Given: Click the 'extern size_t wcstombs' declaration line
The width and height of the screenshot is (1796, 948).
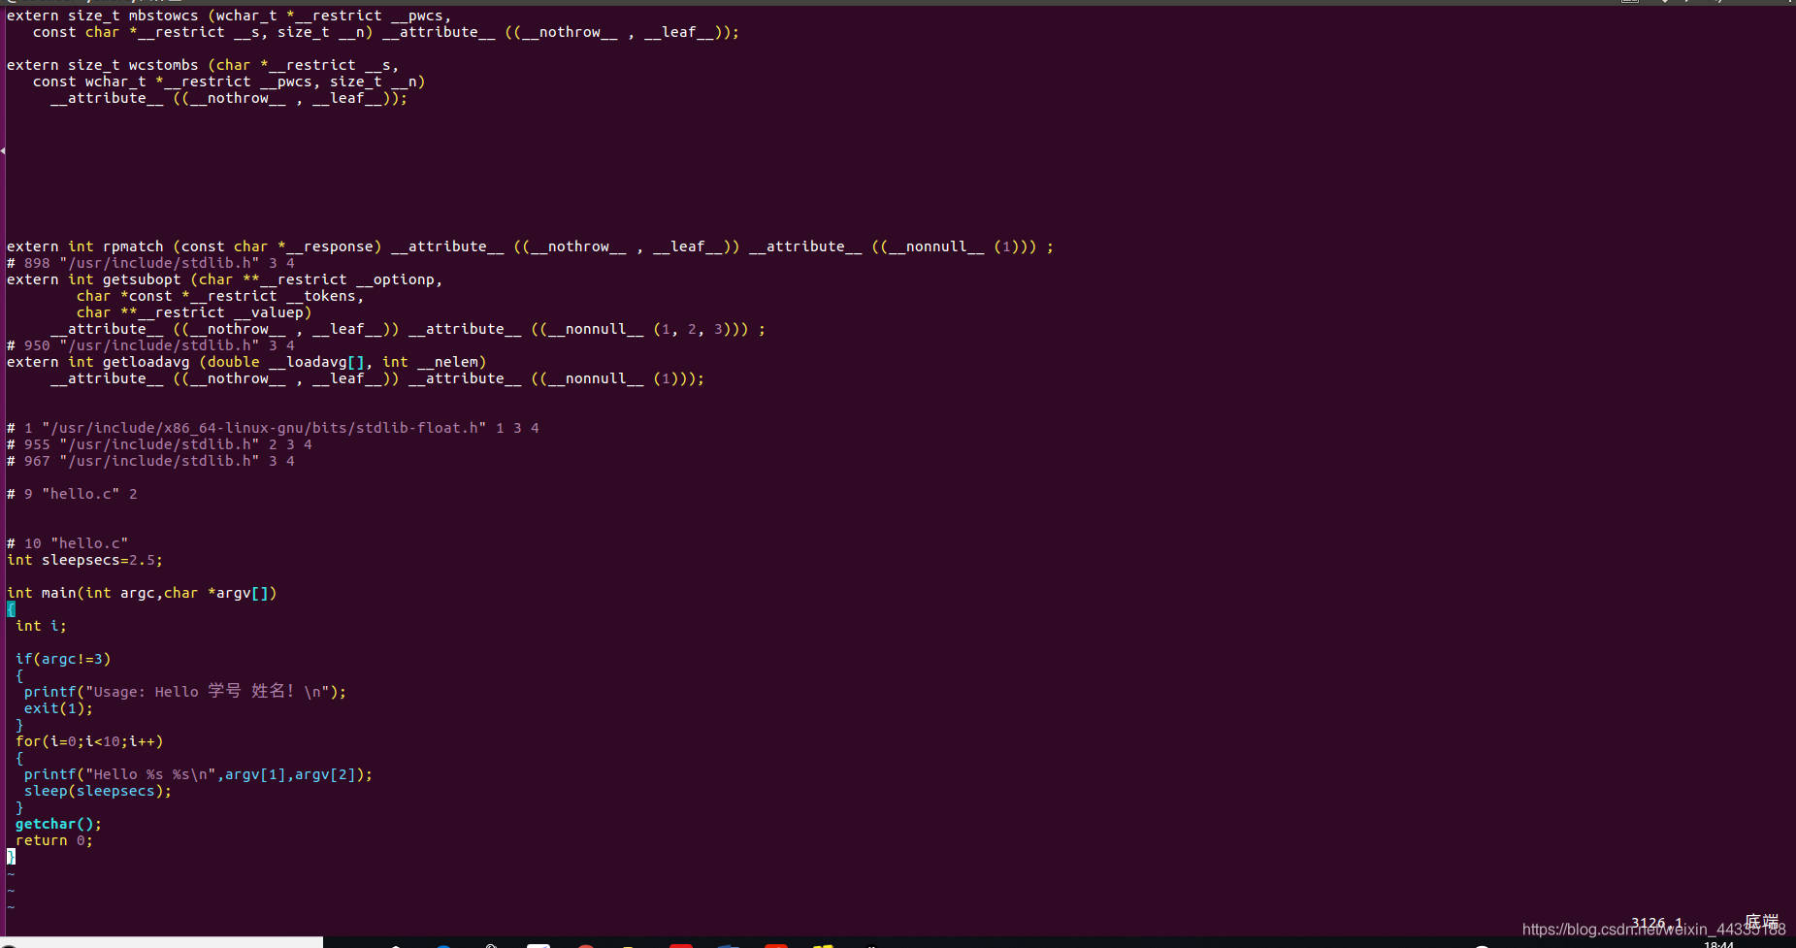Looking at the screenshot, I should [203, 65].
